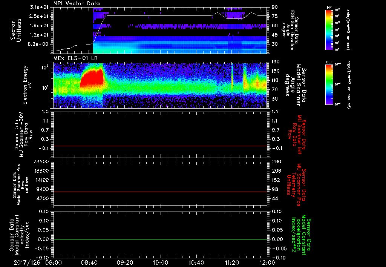Click the '11:20' time tick label
Screen dimensions: 386x267
[231, 262]
